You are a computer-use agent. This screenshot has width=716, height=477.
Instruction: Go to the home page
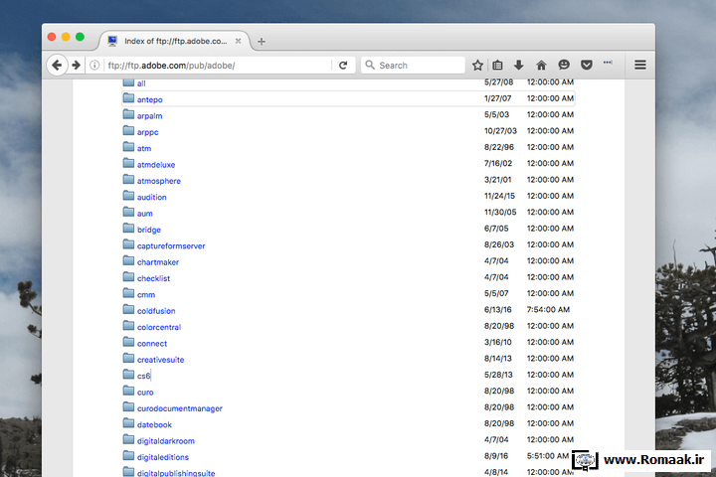click(541, 66)
